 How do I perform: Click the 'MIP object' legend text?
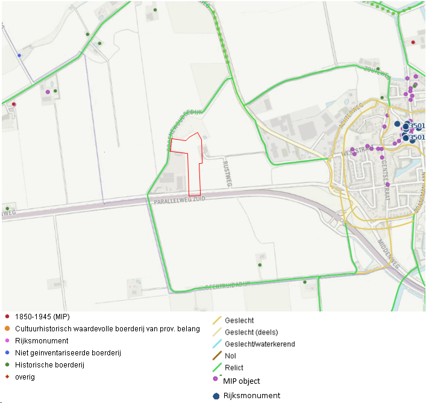[241, 381]
